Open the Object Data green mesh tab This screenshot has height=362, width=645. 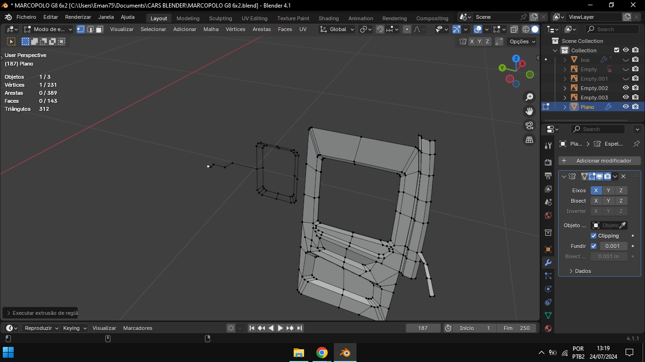click(548, 315)
